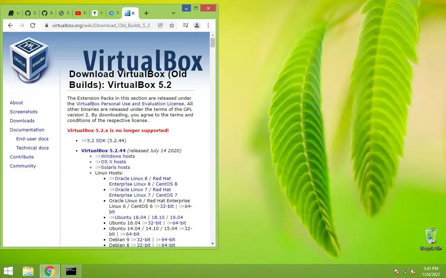Click the muted volume tray icon
446x278 pixels.
413,271
